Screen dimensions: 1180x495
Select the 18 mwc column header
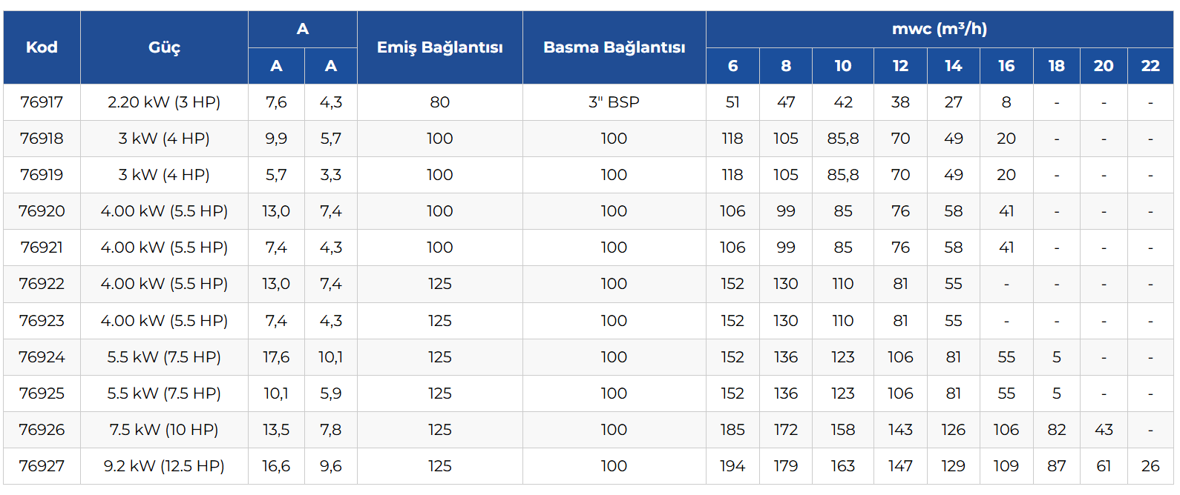[1056, 66]
